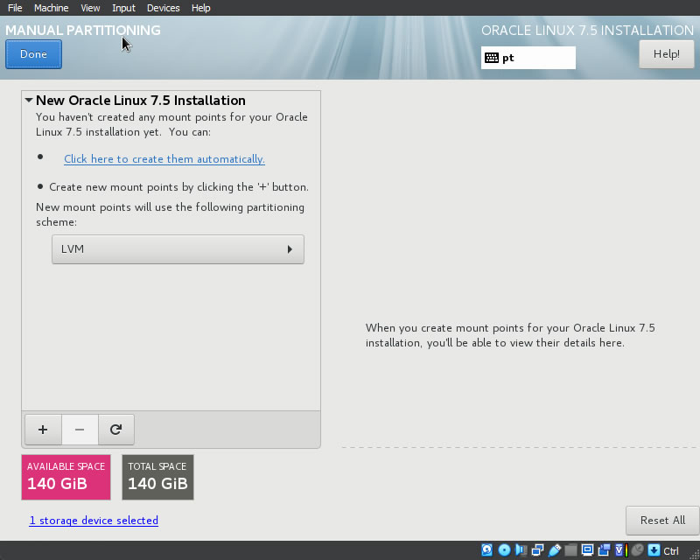Click VirtualBox audio status icon
Image resolution: width=700 pixels, height=560 pixels.
[x=521, y=549]
